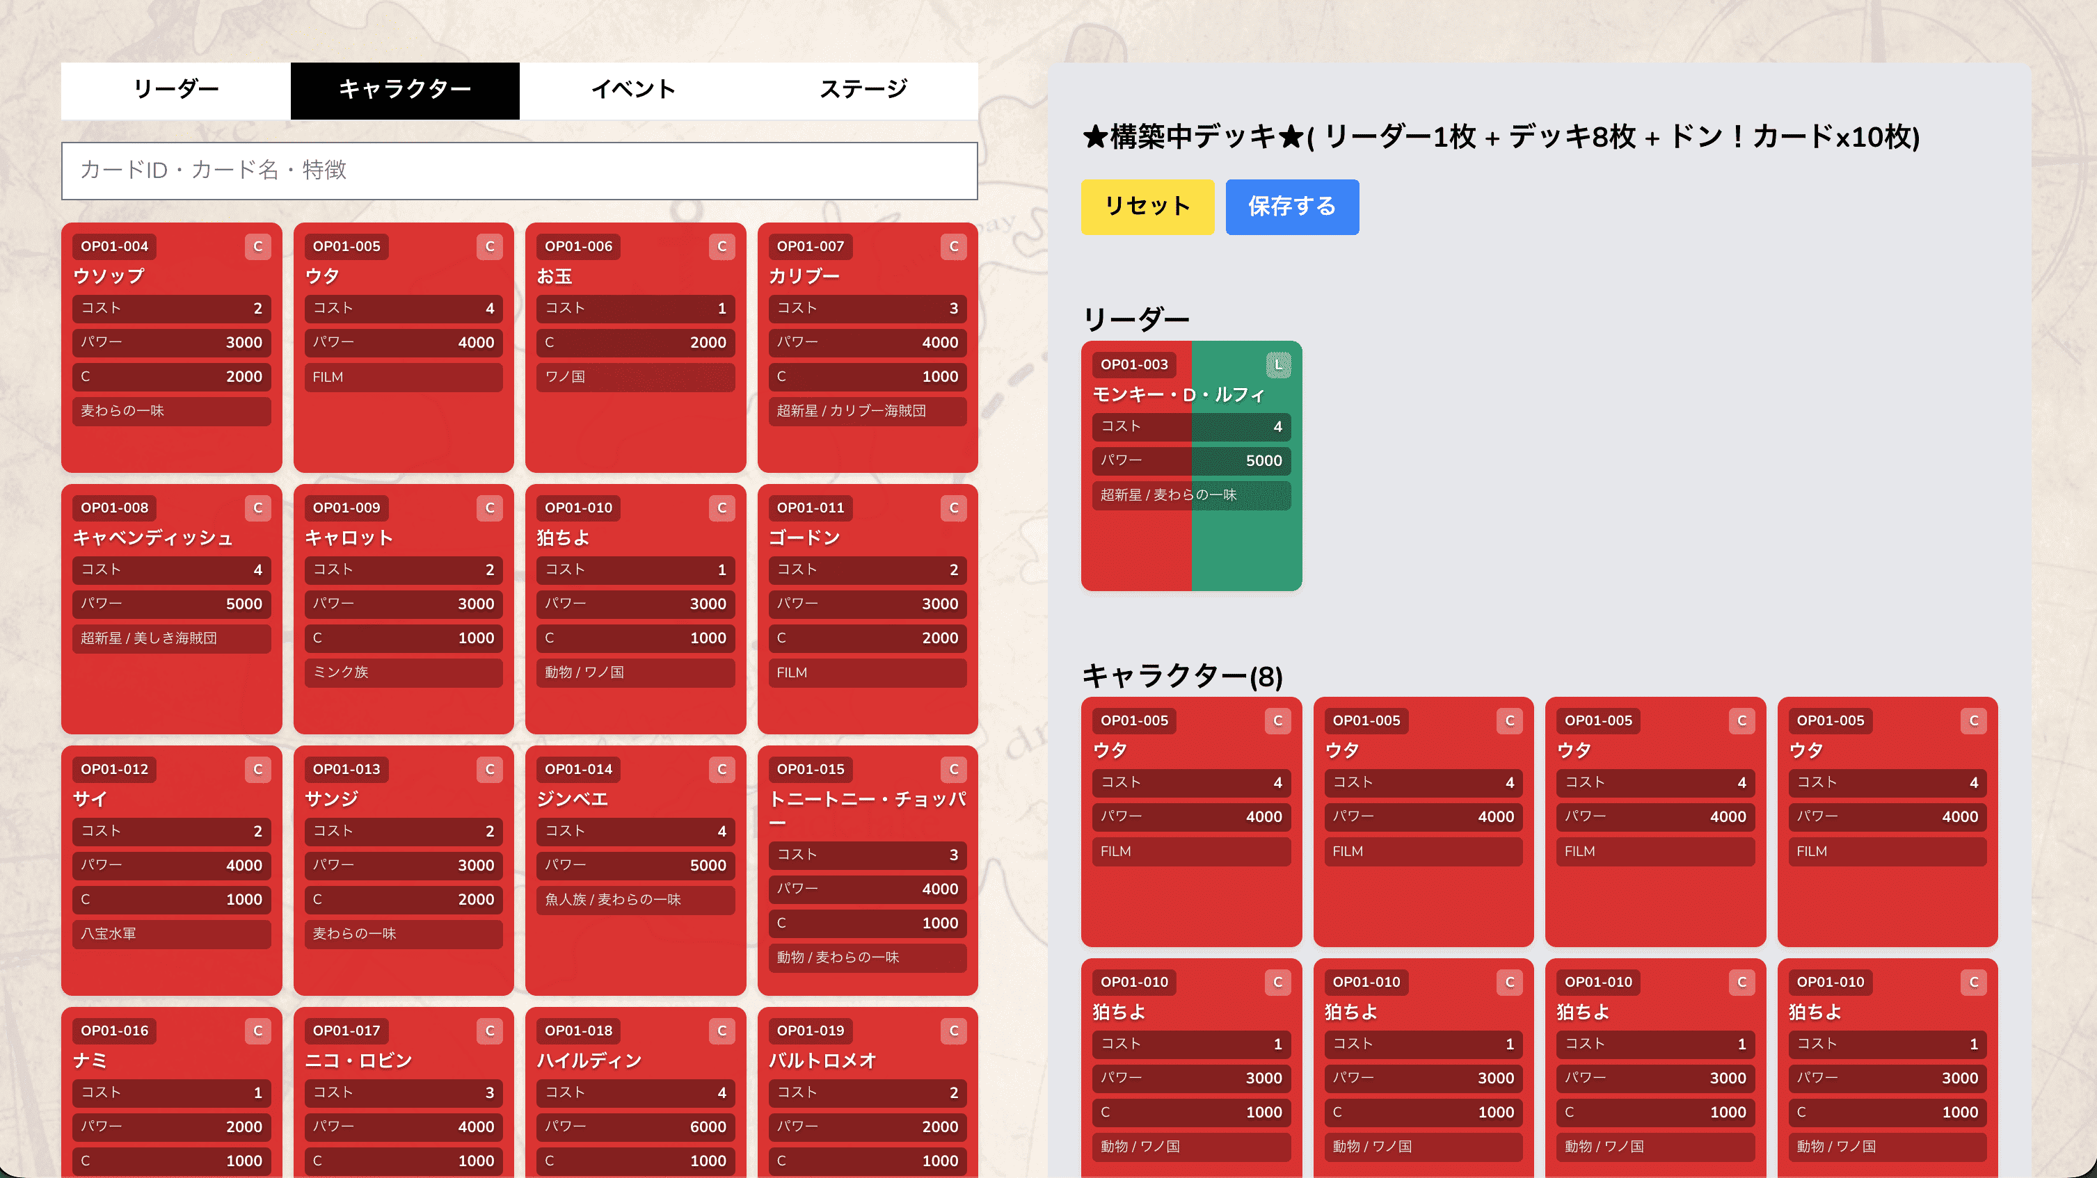2097x1178 pixels.
Task: Click the C badge on ゴードン card
Action: pos(953,508)
